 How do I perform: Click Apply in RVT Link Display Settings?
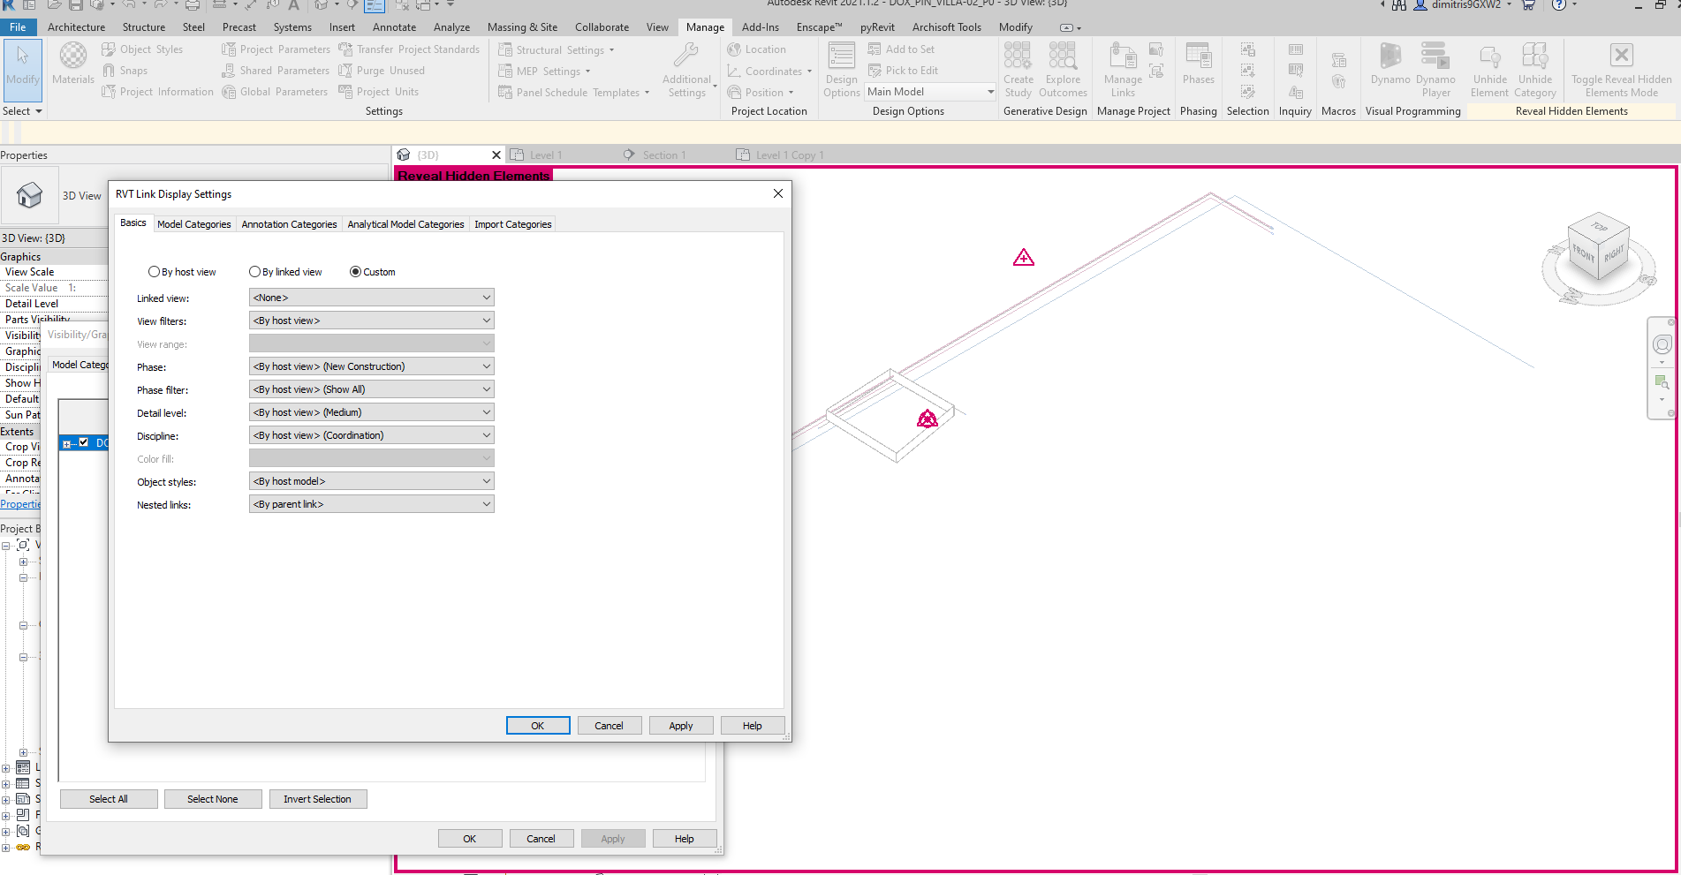[x=680, y=725]
